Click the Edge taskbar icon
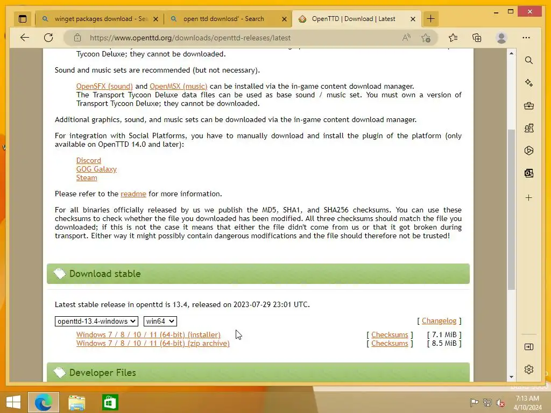This screenshot has height=413, width=551. point(44,402)
